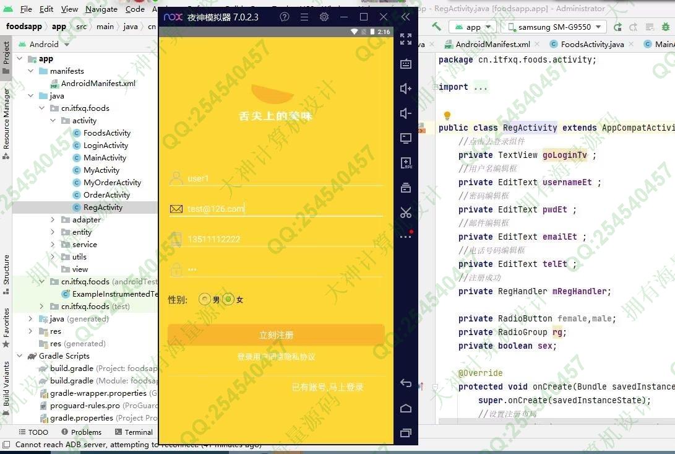The image size is (675, 454).
Task: Tap the Android back arrow in Nox
Action: [405, 383]
